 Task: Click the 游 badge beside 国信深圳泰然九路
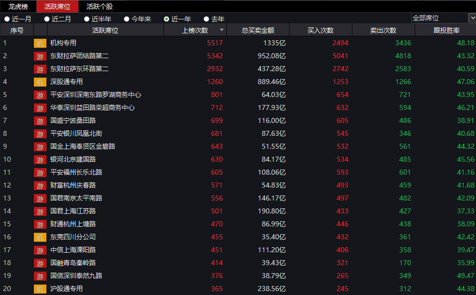tap(40, 276)
